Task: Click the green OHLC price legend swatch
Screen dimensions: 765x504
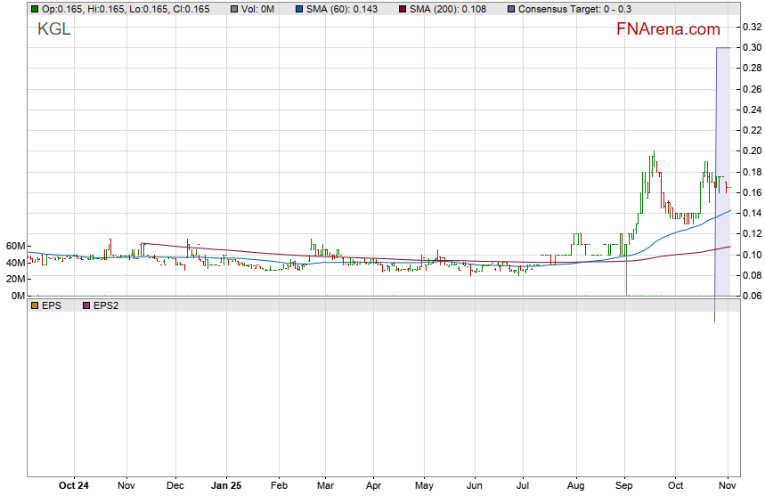Action: [x=35, y=9]
